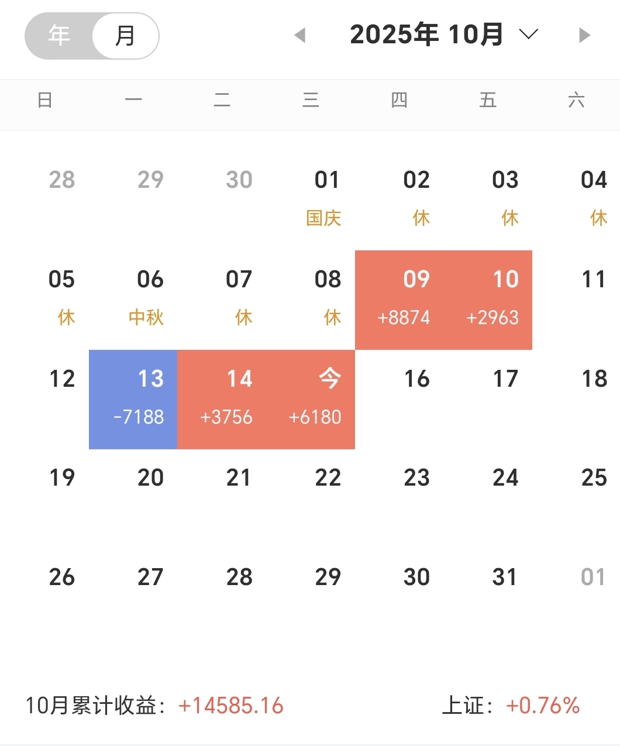Open October 14 with +3756 gain
This screenshot has width=620, height=746.
(x=222, y=400)
